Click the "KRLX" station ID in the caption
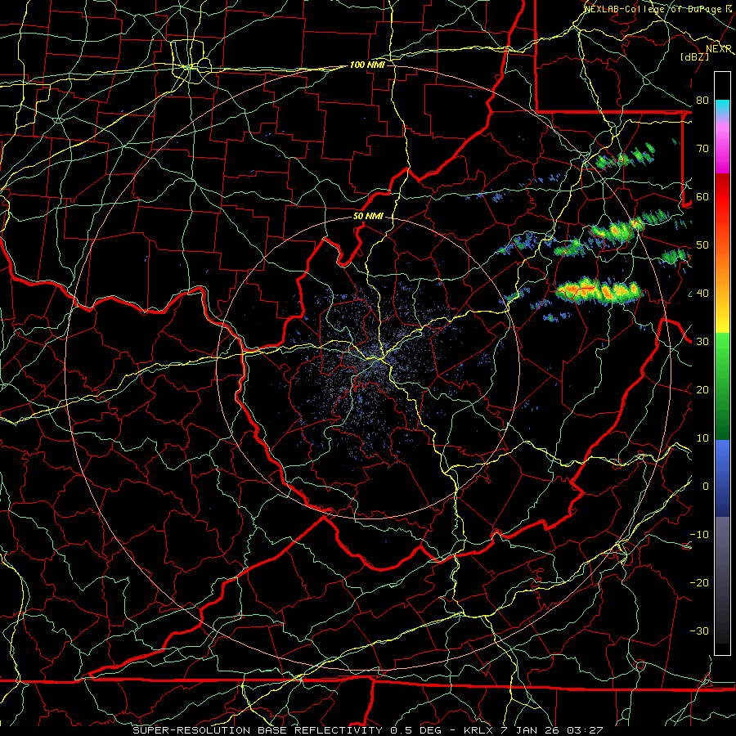 pos(478,730)
